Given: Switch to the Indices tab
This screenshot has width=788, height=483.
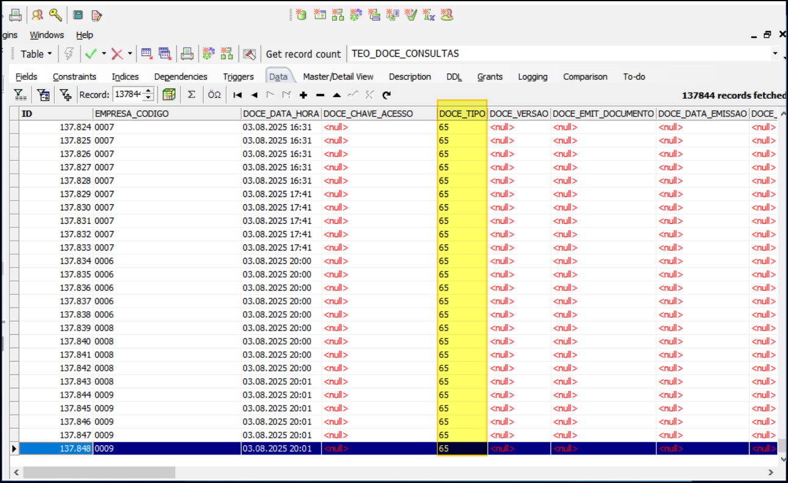Looking at the screenshot, I should point(125,76).
